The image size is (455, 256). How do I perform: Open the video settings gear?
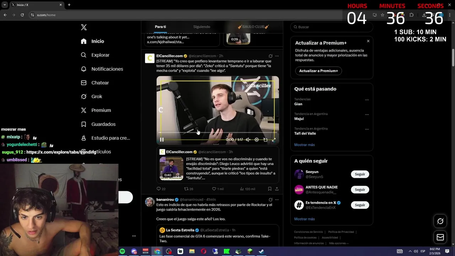pos(257,140)
